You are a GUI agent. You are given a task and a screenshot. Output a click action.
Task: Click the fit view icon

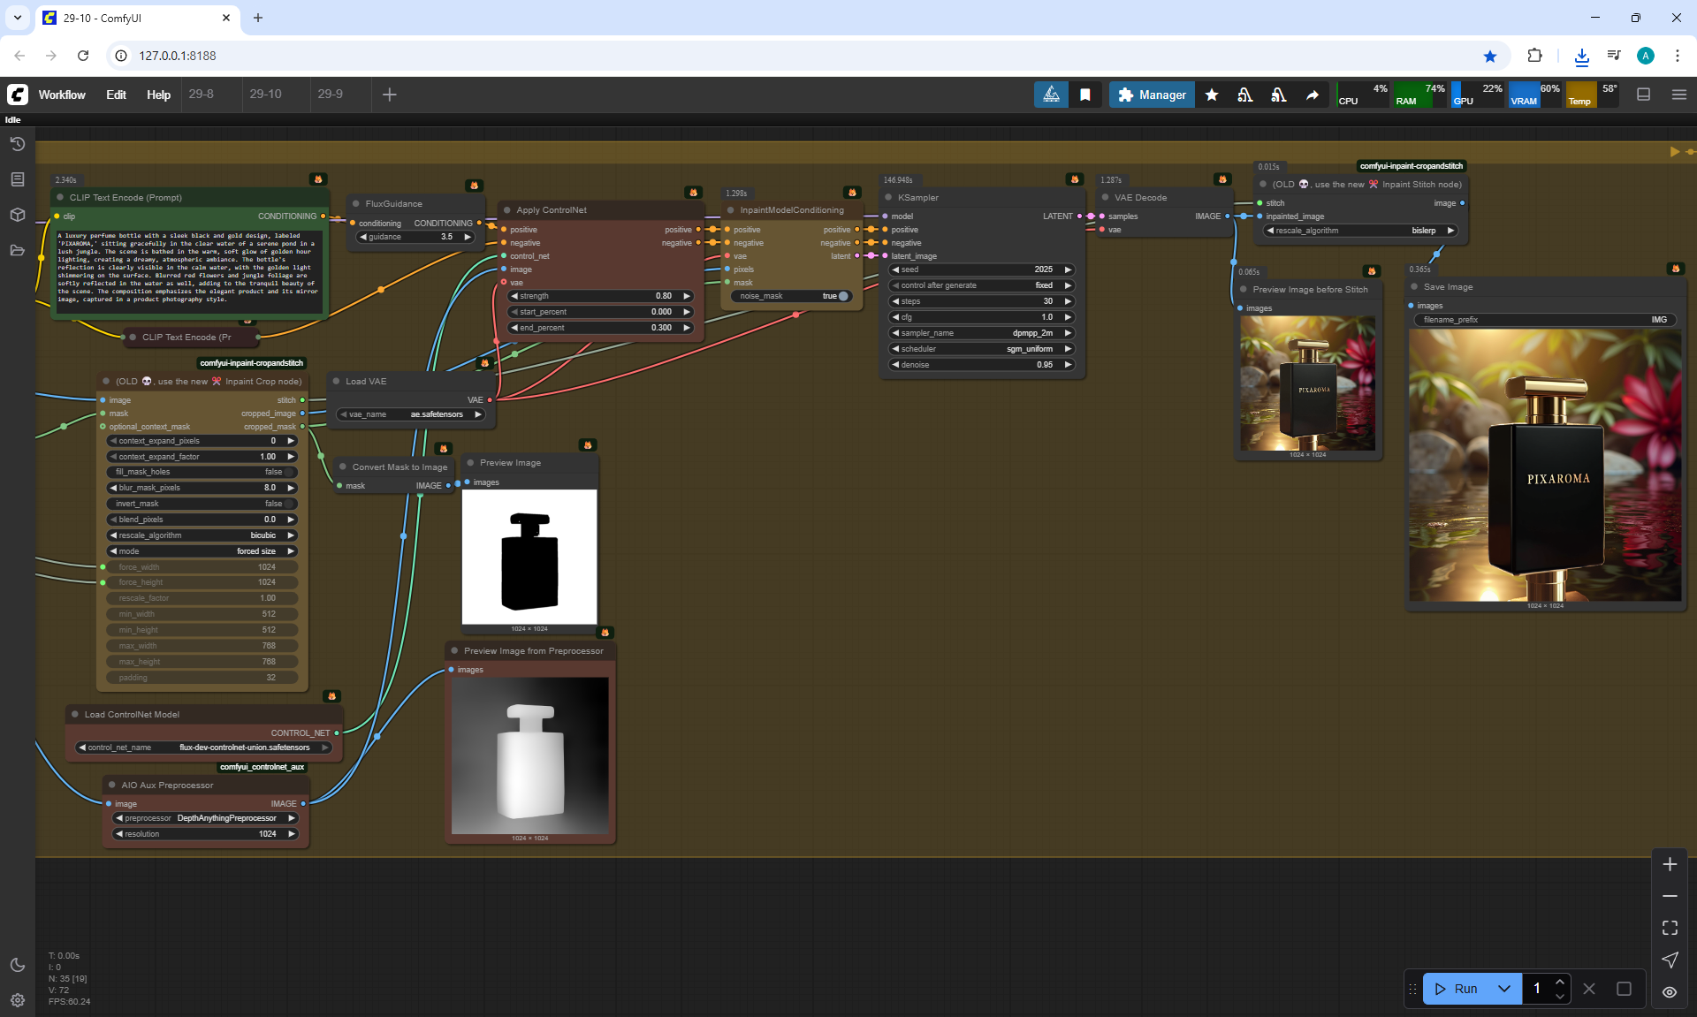pos(1670,928)
